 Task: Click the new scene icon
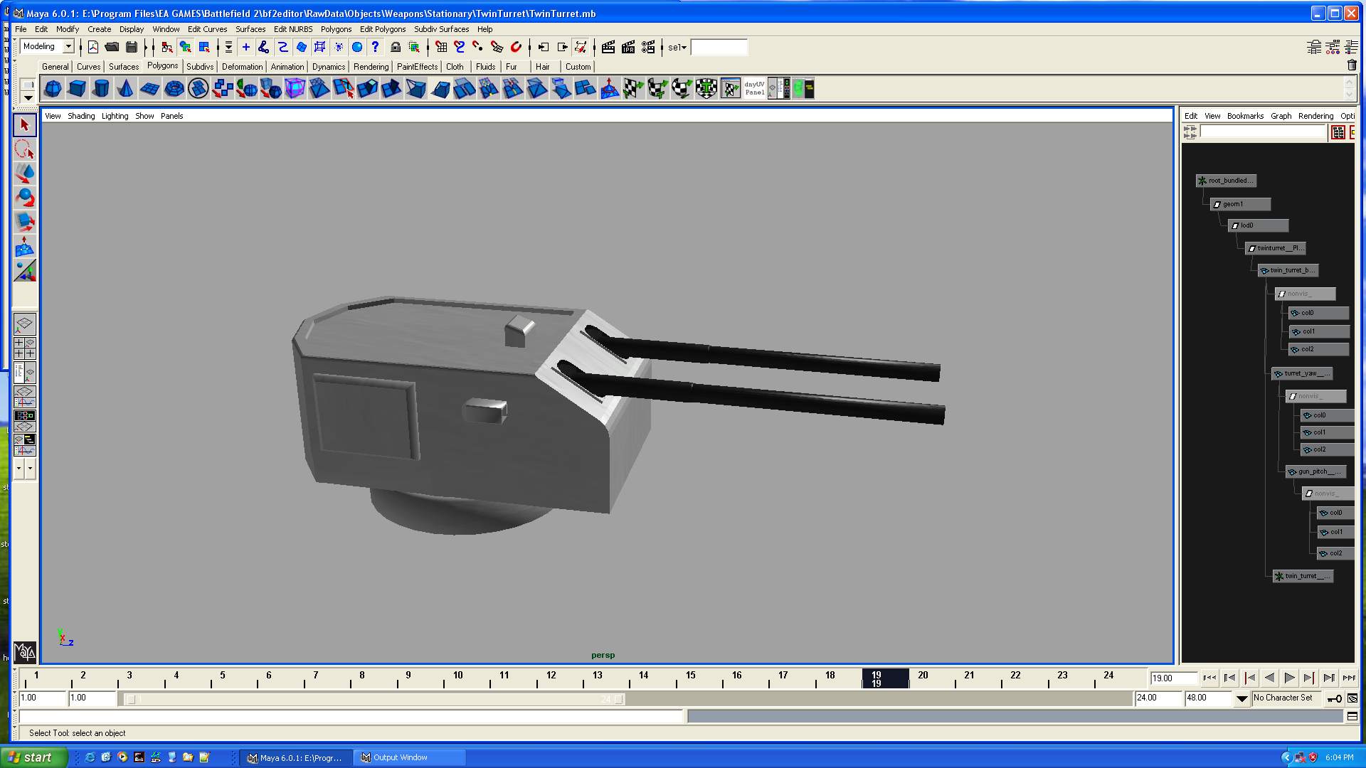(93, 47)
